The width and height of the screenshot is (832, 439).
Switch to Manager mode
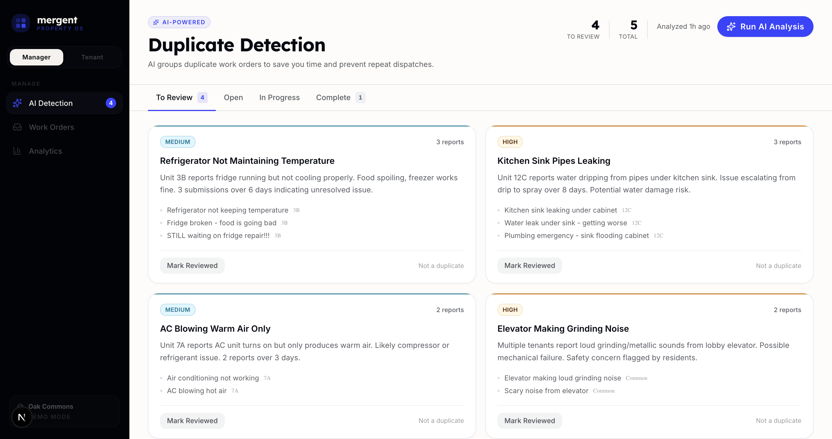(36, 57)
